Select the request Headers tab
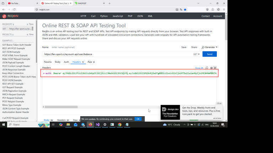The image size is (273, 153). (x=78, y=62)
